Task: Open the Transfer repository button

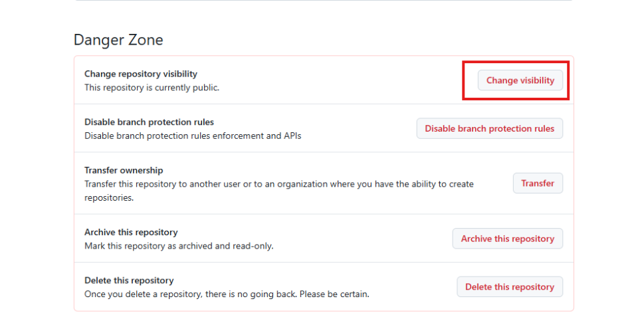Action: 538,183
